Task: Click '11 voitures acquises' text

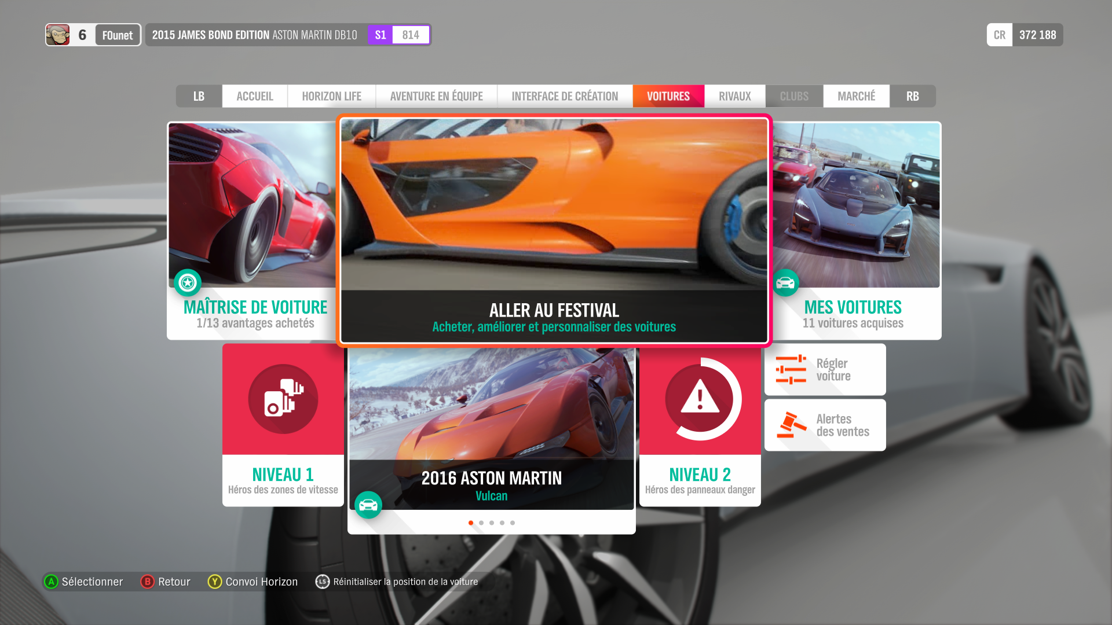Action: [x=853, y=323]
